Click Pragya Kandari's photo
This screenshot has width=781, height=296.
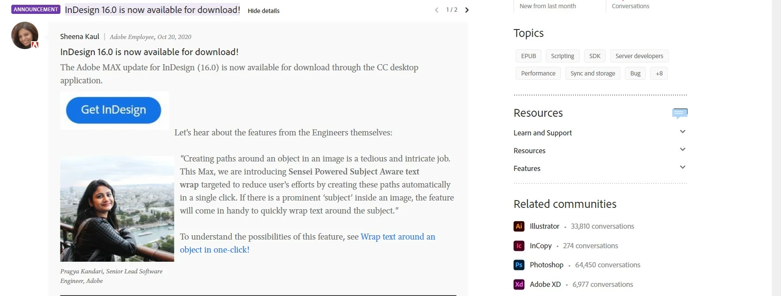pos(117,209)
